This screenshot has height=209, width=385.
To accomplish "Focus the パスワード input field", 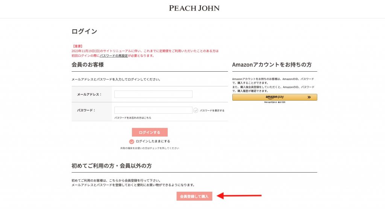I will (x=153, y=110).
